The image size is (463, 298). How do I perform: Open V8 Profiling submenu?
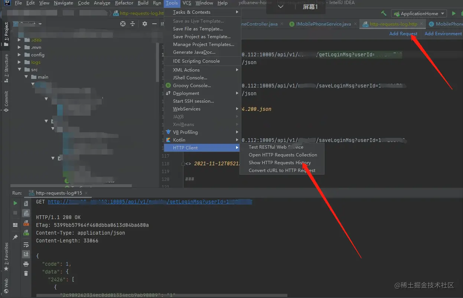coord(202,132)
